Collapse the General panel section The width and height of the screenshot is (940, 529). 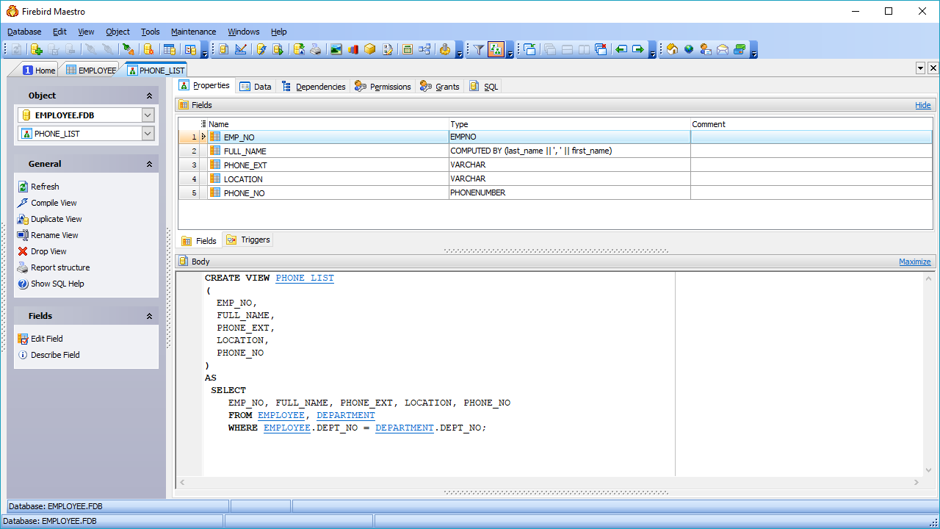coord(149,164)
